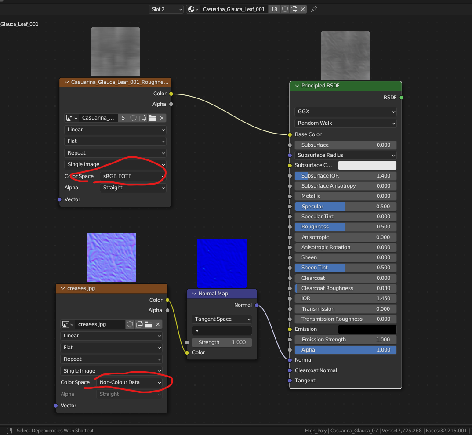The image size is (472, 435).
Task: Open the Non-Colour Data Color Space dropdown
Action: coord(130,382)
